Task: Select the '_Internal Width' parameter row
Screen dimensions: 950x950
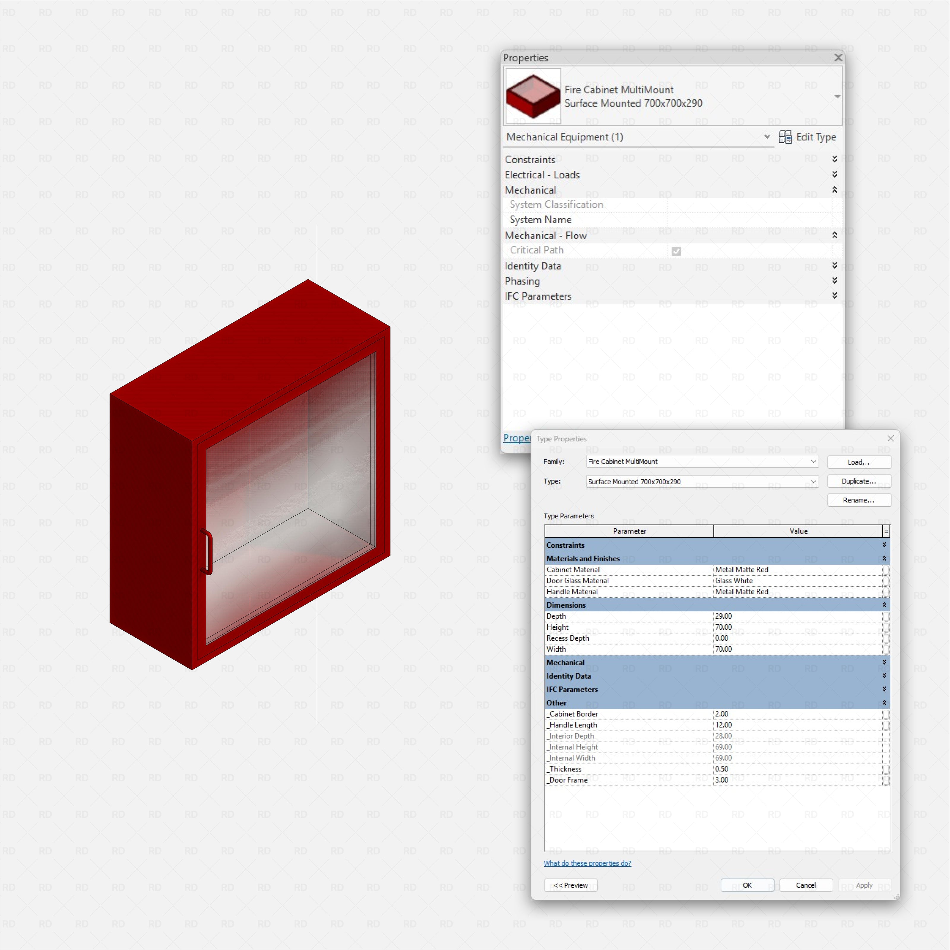Action: (717, 758)
